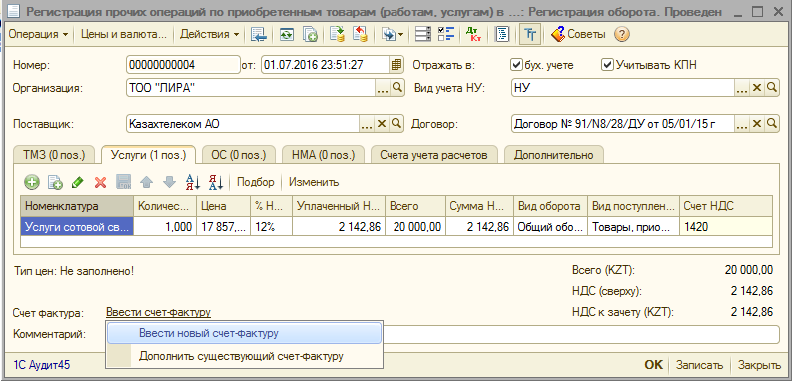Click the Подбор button
Image resolution: width=792 pixels, height=382 pixels.
click(256, 182)
